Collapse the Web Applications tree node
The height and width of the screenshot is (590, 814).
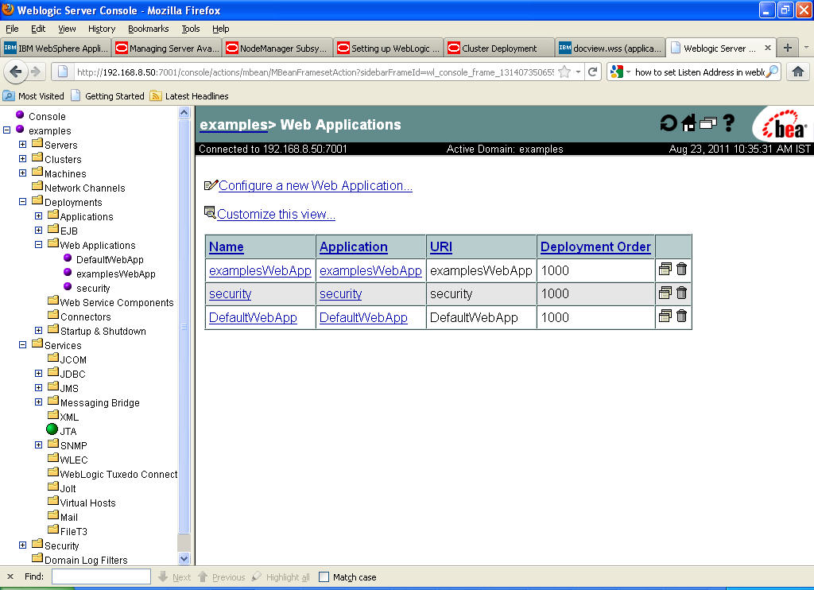click(x=38, y=244)
